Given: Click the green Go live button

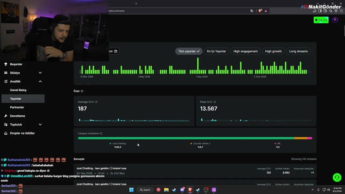Looking at the screenshot, I should (x=321, y=20).
